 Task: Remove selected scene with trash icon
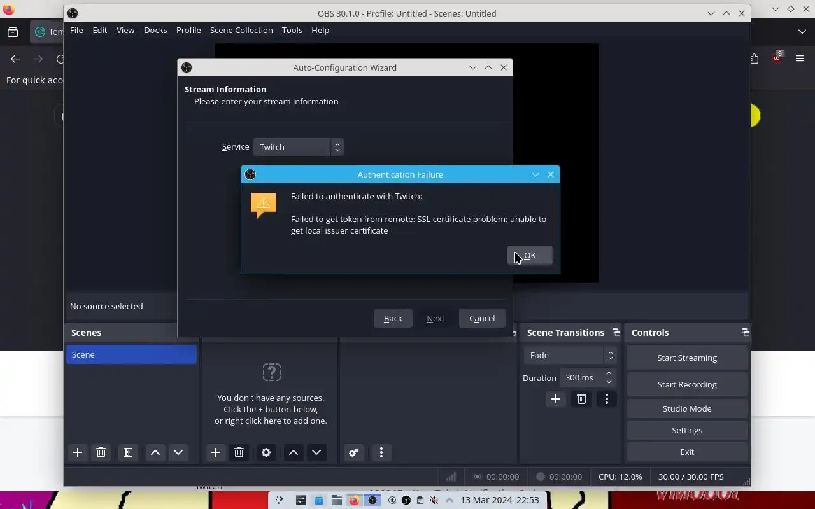101,452
